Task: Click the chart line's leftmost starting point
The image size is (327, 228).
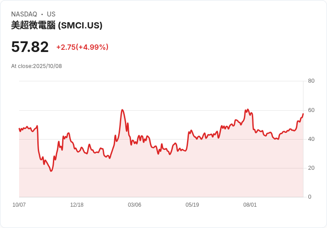Action: pos(19,128)
